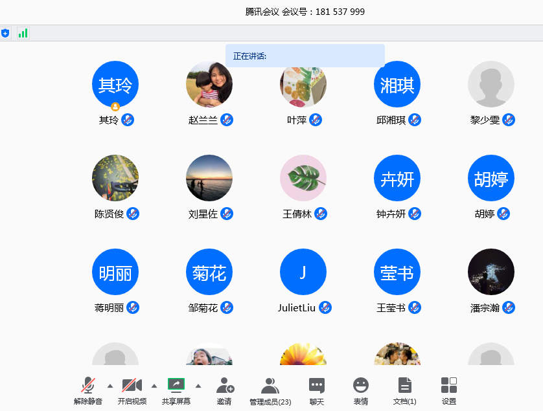Viewport: 543px width, 411px height.
Task: Unmute microphone with 解除静音 button
Action: [x=88, y=391]
